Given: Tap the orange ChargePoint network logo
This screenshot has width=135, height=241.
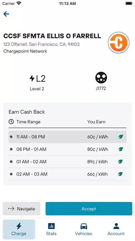Looking at the screenshot, I should (x=118, y=43).
